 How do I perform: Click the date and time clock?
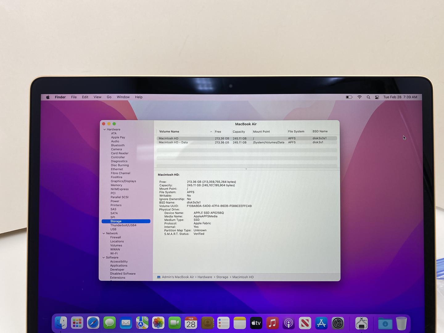pos(400,97)
